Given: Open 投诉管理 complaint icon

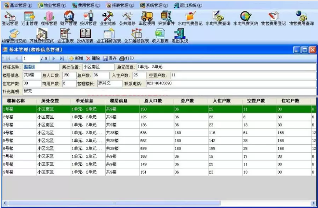Looking at the screenshot, I should pos(88,18).
